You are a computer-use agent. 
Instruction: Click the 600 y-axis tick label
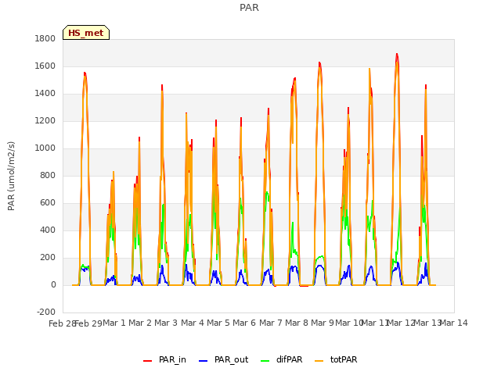[48, 203]
